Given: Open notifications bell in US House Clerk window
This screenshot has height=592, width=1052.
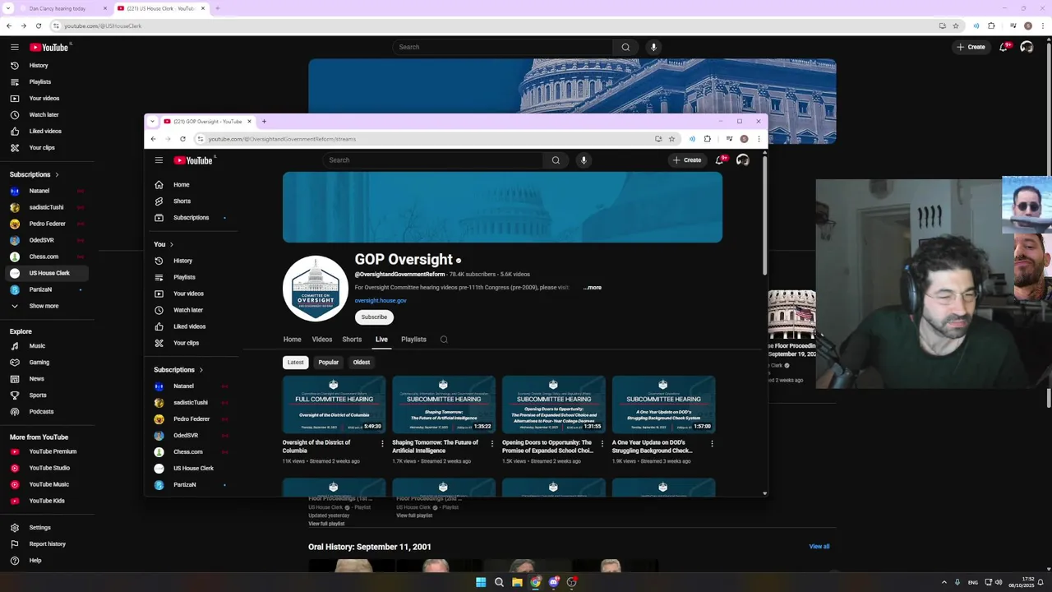Looking at the screenshot, I should (1004, 47).
